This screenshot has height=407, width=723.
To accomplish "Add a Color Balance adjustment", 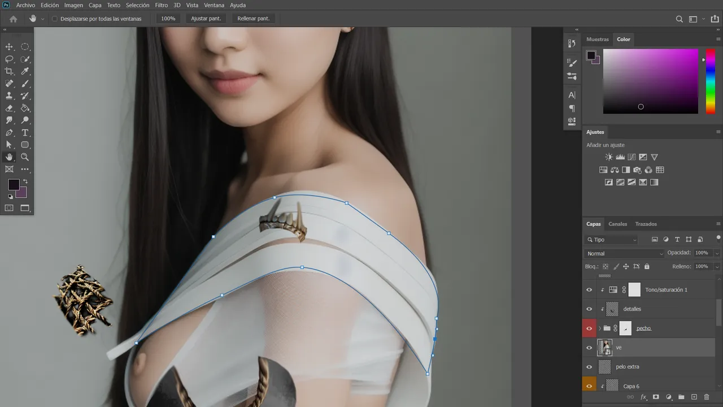I will [x=615, y=170].
